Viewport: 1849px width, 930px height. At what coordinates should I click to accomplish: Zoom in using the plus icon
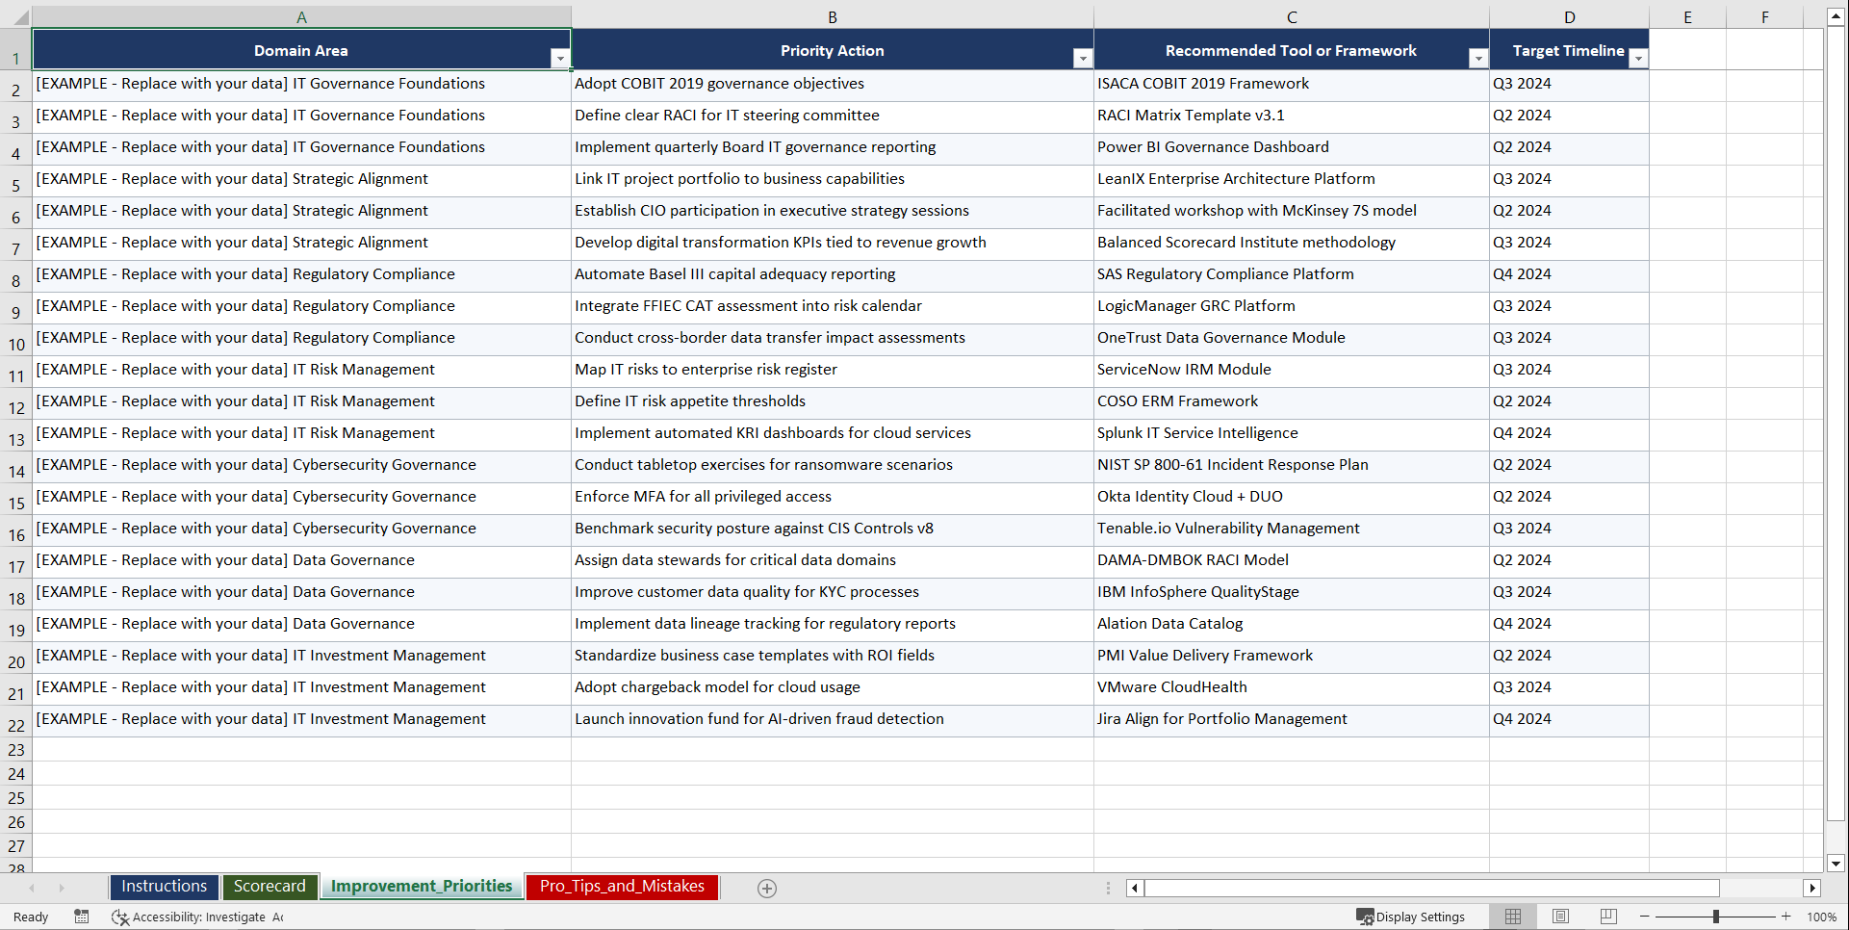[1785, 917]
